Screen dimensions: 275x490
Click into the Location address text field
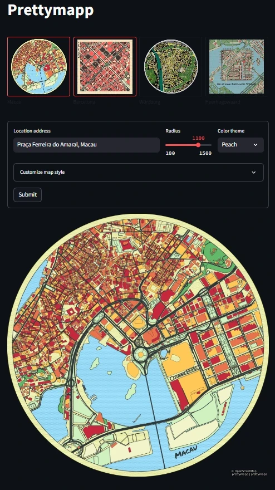[x=86, y=145]
